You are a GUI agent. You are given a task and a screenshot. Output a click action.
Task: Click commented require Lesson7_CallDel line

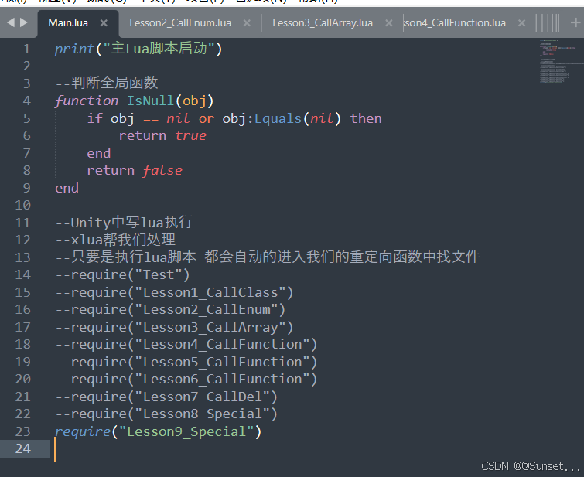166,397
